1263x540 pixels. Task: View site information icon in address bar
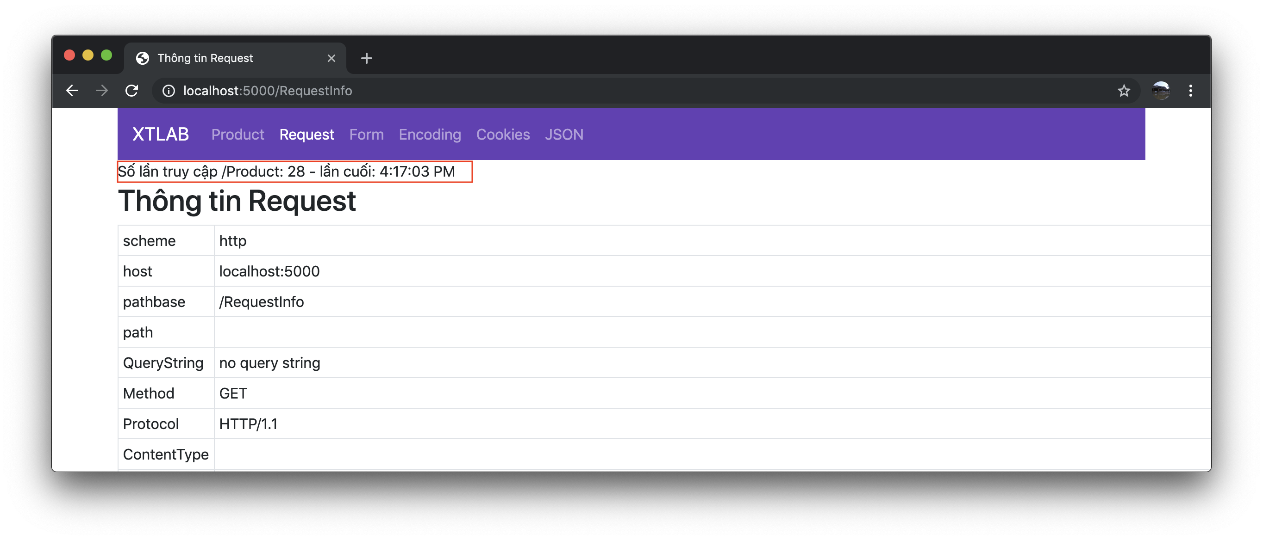tap(169, 91)
